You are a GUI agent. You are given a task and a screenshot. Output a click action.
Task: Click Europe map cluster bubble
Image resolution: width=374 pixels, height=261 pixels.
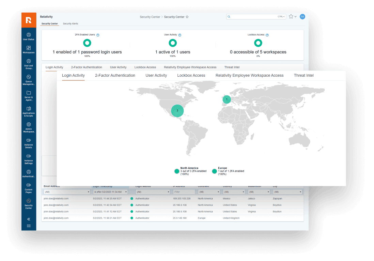227,99
